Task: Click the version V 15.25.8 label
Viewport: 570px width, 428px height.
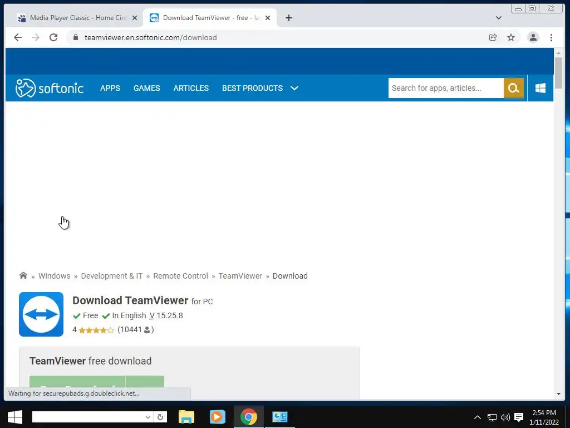Action: click(166, 315)
